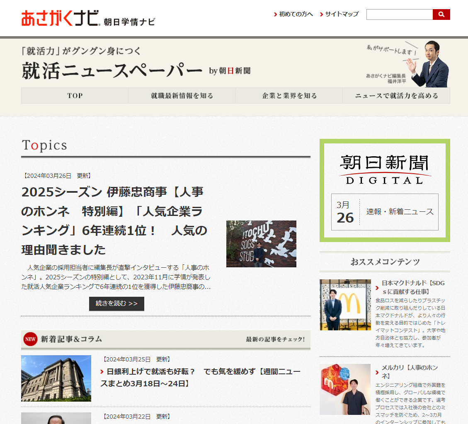Click inside the search text field
468x424 pixels.
399,15
